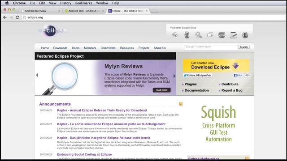Open the Announcements RSS feed icon
Image resolution: width=287 pixels, height=161 pixels.
coord(181,104)
